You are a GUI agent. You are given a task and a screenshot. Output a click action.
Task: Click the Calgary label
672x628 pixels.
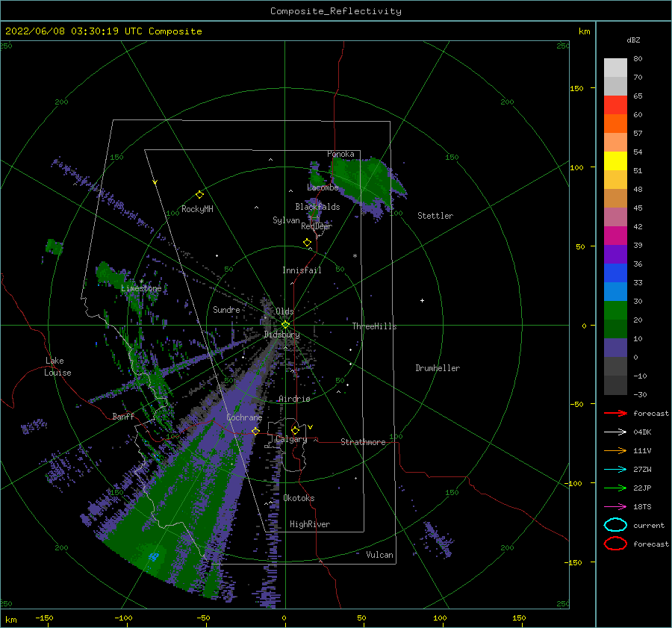pos(291,439)
